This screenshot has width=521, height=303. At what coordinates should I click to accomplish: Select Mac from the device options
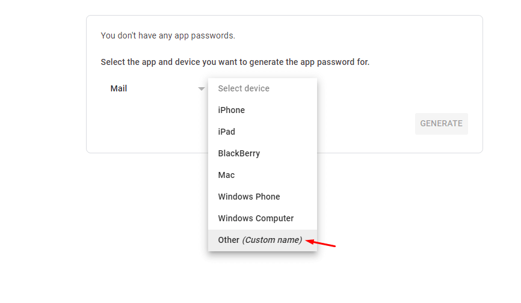pos(226,175)
